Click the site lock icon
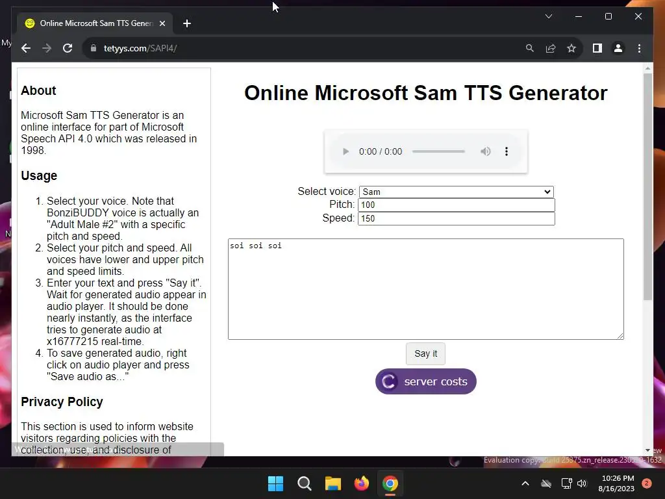This screenshot has height=499, width=665. tap(94, 48)
